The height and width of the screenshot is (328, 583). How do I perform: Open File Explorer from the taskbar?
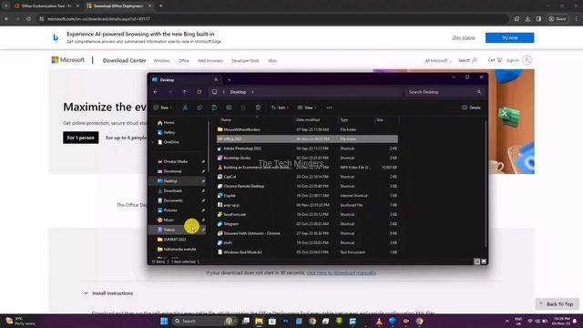(259, 321)
